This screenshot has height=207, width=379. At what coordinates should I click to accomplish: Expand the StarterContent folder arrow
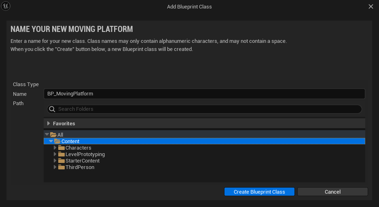pos(55,161)
